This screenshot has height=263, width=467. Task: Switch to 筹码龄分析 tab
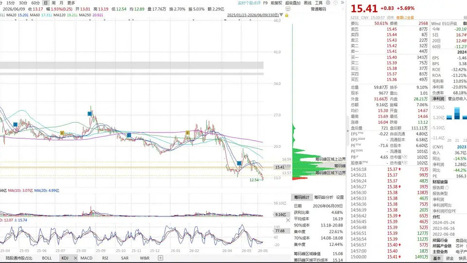tap(324, 197)
